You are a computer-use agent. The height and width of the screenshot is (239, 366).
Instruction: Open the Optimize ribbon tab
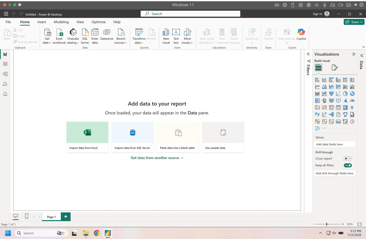pos(98,22)
